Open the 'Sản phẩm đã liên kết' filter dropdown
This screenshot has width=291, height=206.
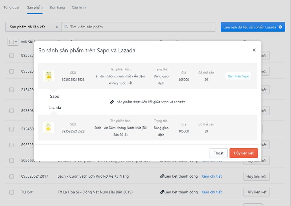33,27
